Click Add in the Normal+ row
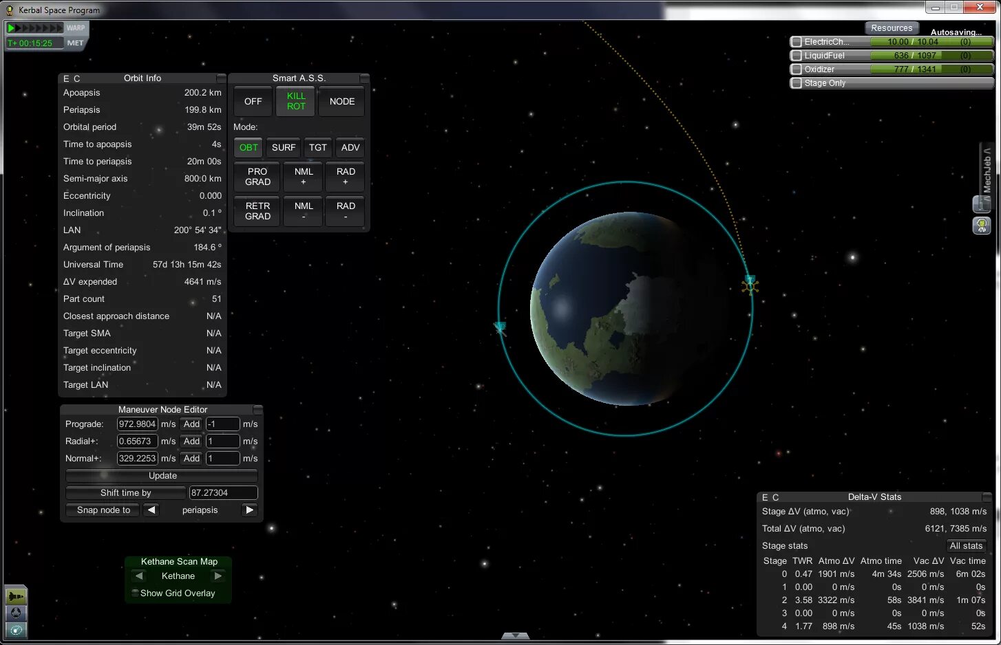 click(x=191, y=458)
